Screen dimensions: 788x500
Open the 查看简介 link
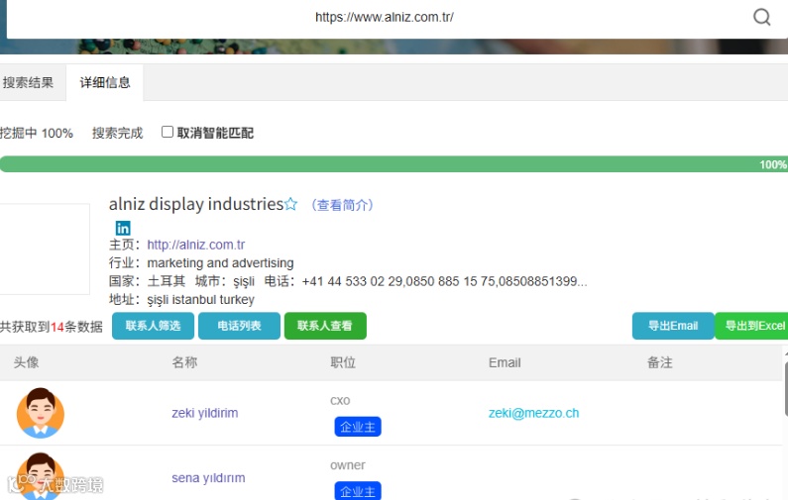coord(342,205)
